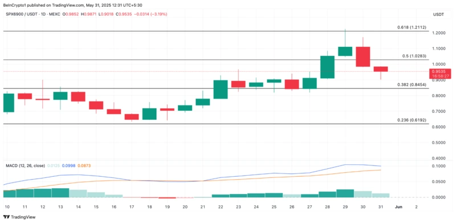This screenshot has width=456, height=223.
Task: Click date 10 on the time axis
Action: (7, 206)
